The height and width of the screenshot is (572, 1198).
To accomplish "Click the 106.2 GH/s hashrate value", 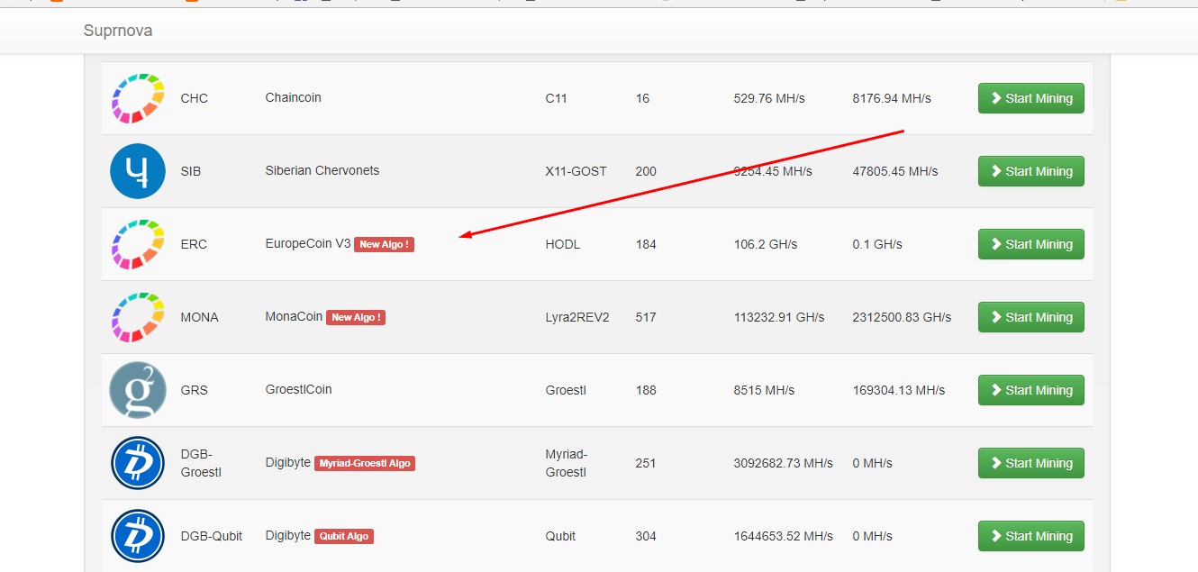I will 766,244.
